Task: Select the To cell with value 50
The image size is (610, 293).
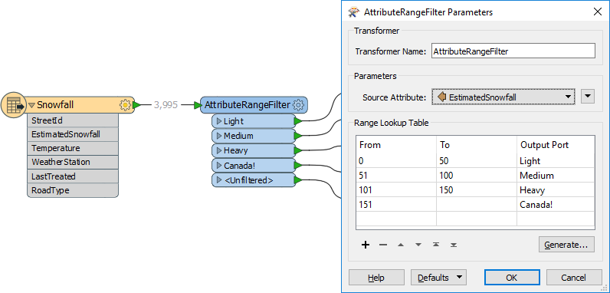Action: (477, 161)
